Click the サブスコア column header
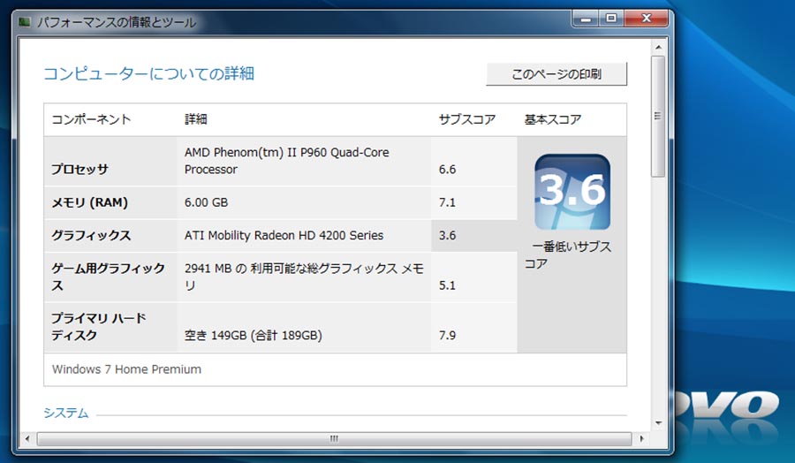Screen dimensions: 795x463 coord(467,119)
